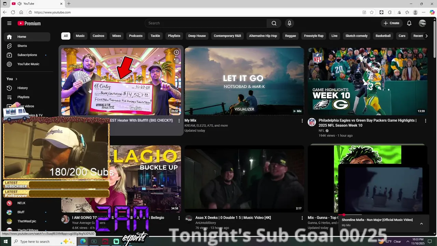Select the Alternative Hip Hop chip
Image resolution: width=437 pixels, height=246 pixels.
[263, 36]
